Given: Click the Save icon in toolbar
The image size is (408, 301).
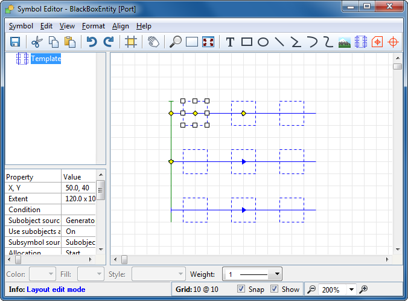Looking at the screenshot, I should point(15,42).
